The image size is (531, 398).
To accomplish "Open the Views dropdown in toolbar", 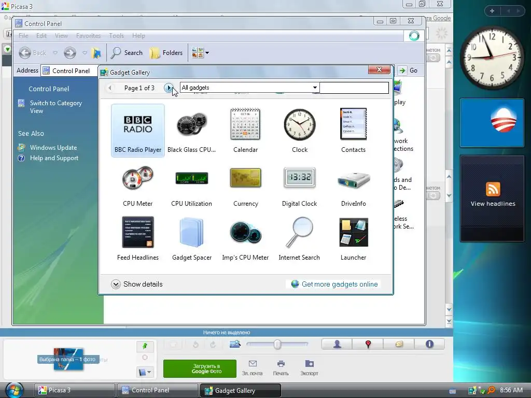I will click(x=200, y=53).
